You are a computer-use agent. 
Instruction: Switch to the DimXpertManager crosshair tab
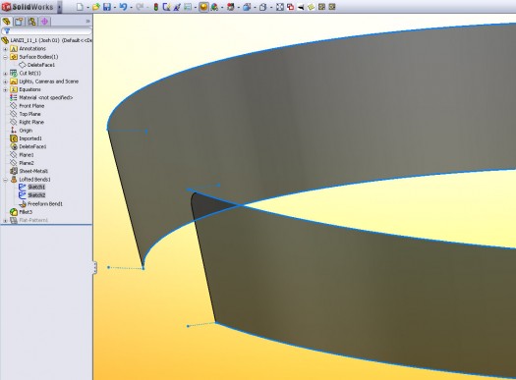(x=44, y=22)
